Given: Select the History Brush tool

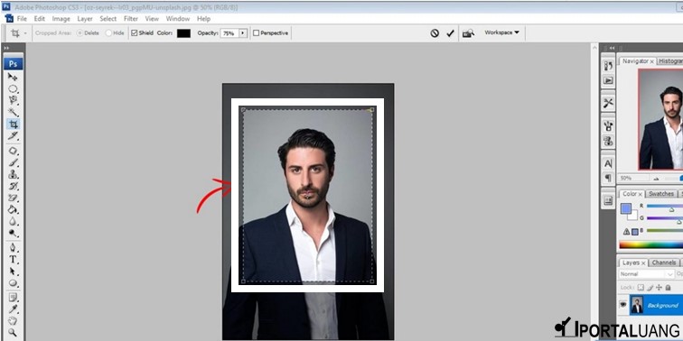Looking at the screenshot, I should click(13, 186).
